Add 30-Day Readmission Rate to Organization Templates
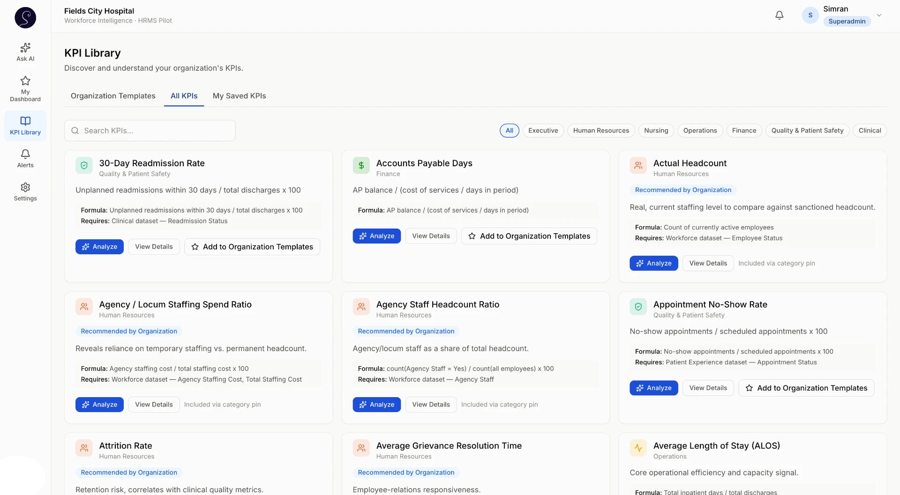 tap(252, 247)
